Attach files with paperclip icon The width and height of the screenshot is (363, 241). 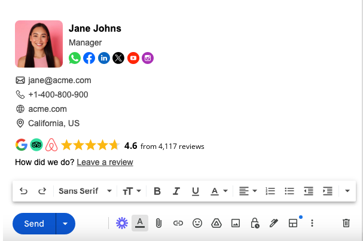pyautogui.click(x=158, y=223)
